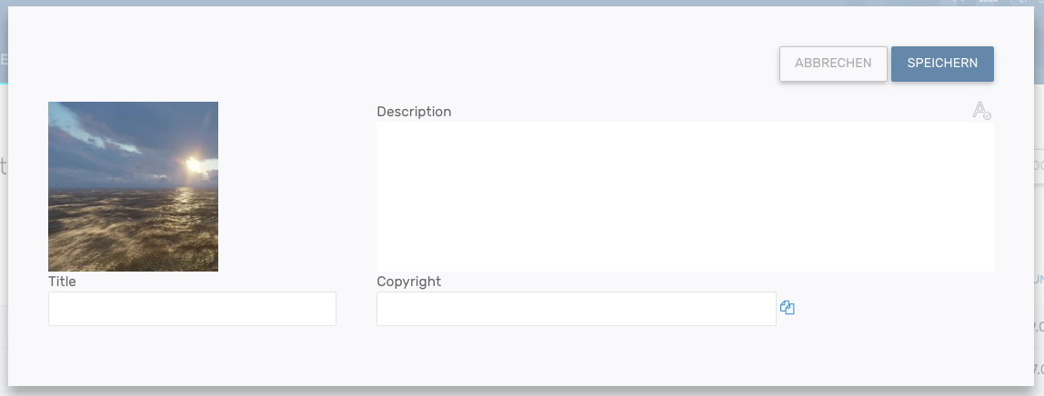1044x396 pixels.
Task: Dismiss the dialog using ABBRECHEN
Action: [833, 64]
